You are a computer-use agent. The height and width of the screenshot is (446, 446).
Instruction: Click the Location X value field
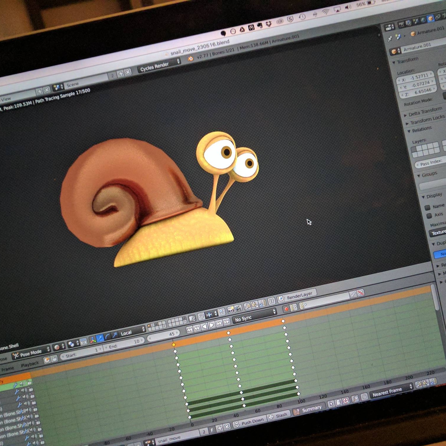pyautogui.click(x=415, y=78)
